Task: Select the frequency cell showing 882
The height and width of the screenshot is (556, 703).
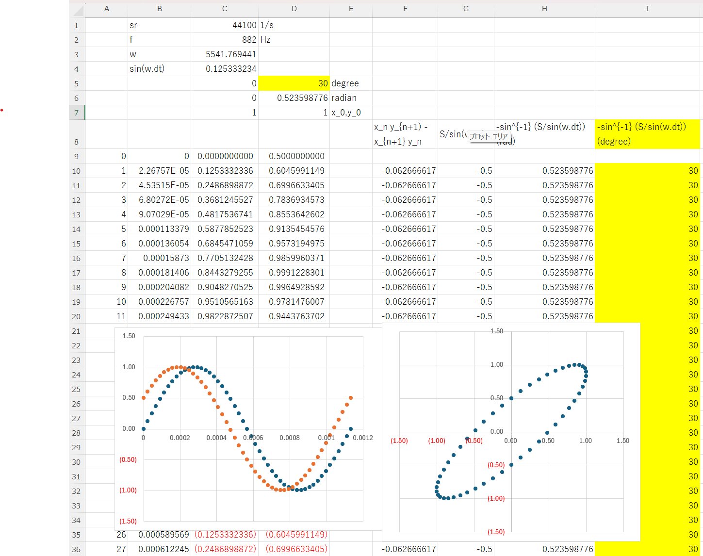Action: 225,40
